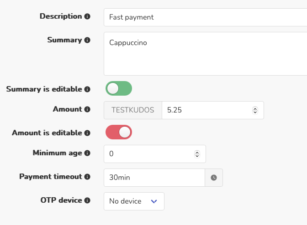
Task: Click info icon next to Amount is editable
Action: (87, 133)
